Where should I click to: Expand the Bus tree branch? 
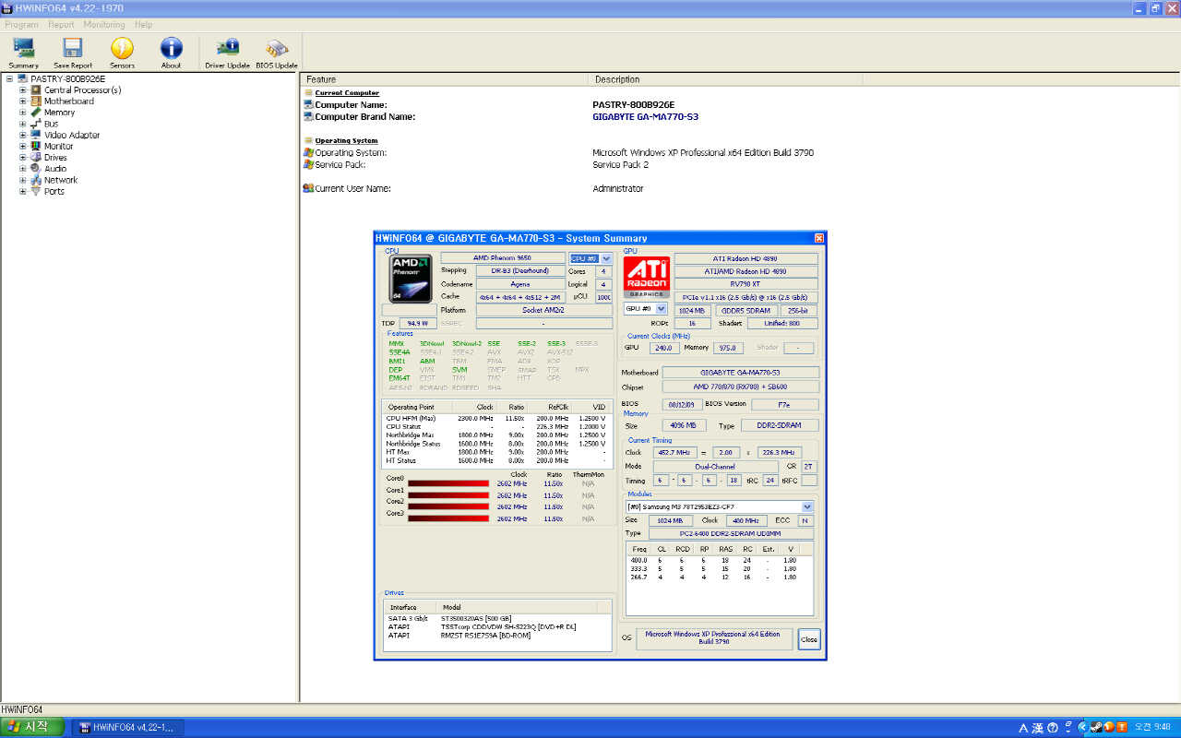pos(23,124)
